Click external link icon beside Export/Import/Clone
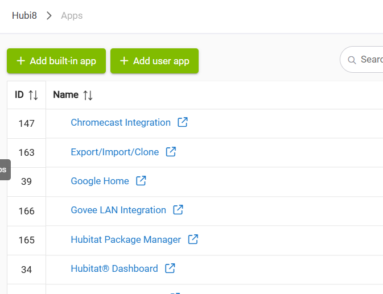 pyautogui.click(x=171, y=152)
